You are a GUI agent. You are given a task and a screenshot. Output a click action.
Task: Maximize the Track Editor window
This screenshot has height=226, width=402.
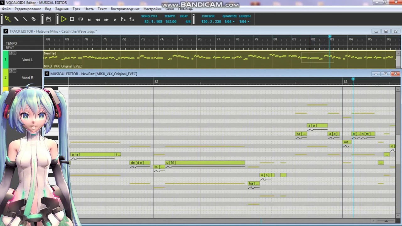point(386,31)
